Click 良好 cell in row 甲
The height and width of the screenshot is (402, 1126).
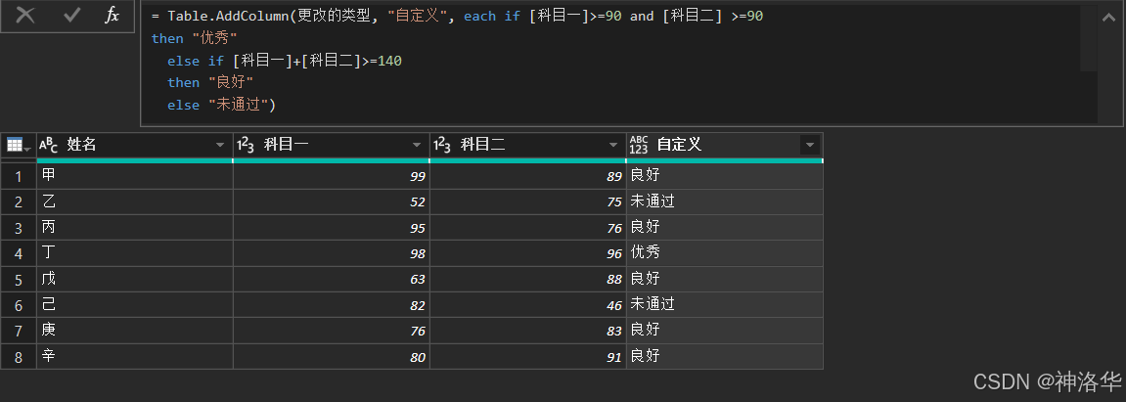click(x=725, y=177)
